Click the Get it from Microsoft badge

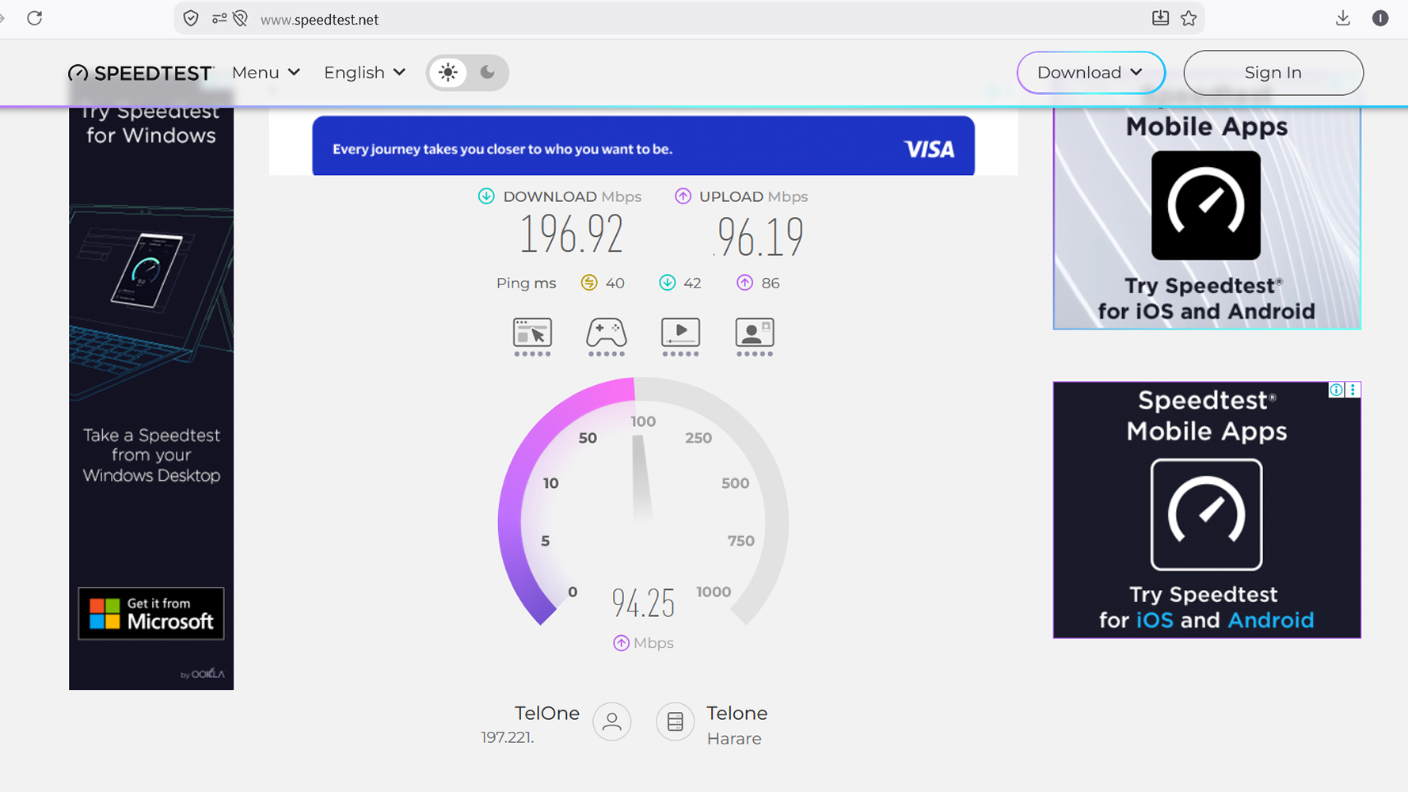tap(151, 613)
